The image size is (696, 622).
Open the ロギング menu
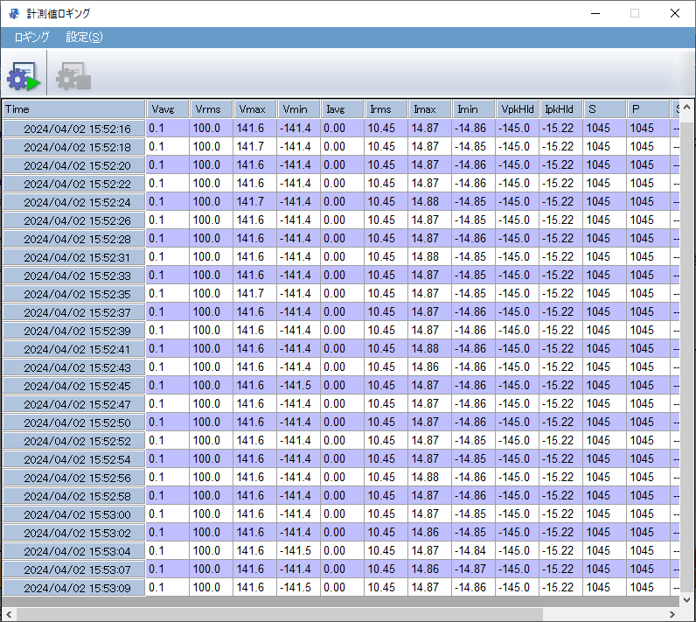pyautogui.click(x=31, y=38)
